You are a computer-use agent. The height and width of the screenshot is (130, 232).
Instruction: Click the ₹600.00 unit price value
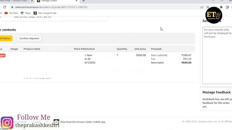click(x=141, y=55)
